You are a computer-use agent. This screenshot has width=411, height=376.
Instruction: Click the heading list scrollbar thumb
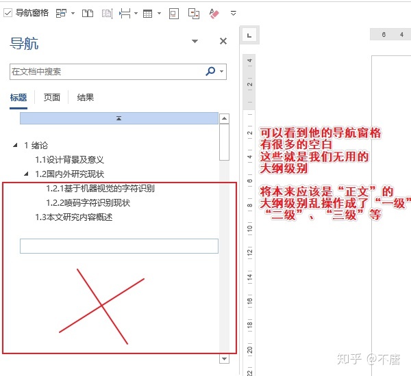[x=224, y=142]
